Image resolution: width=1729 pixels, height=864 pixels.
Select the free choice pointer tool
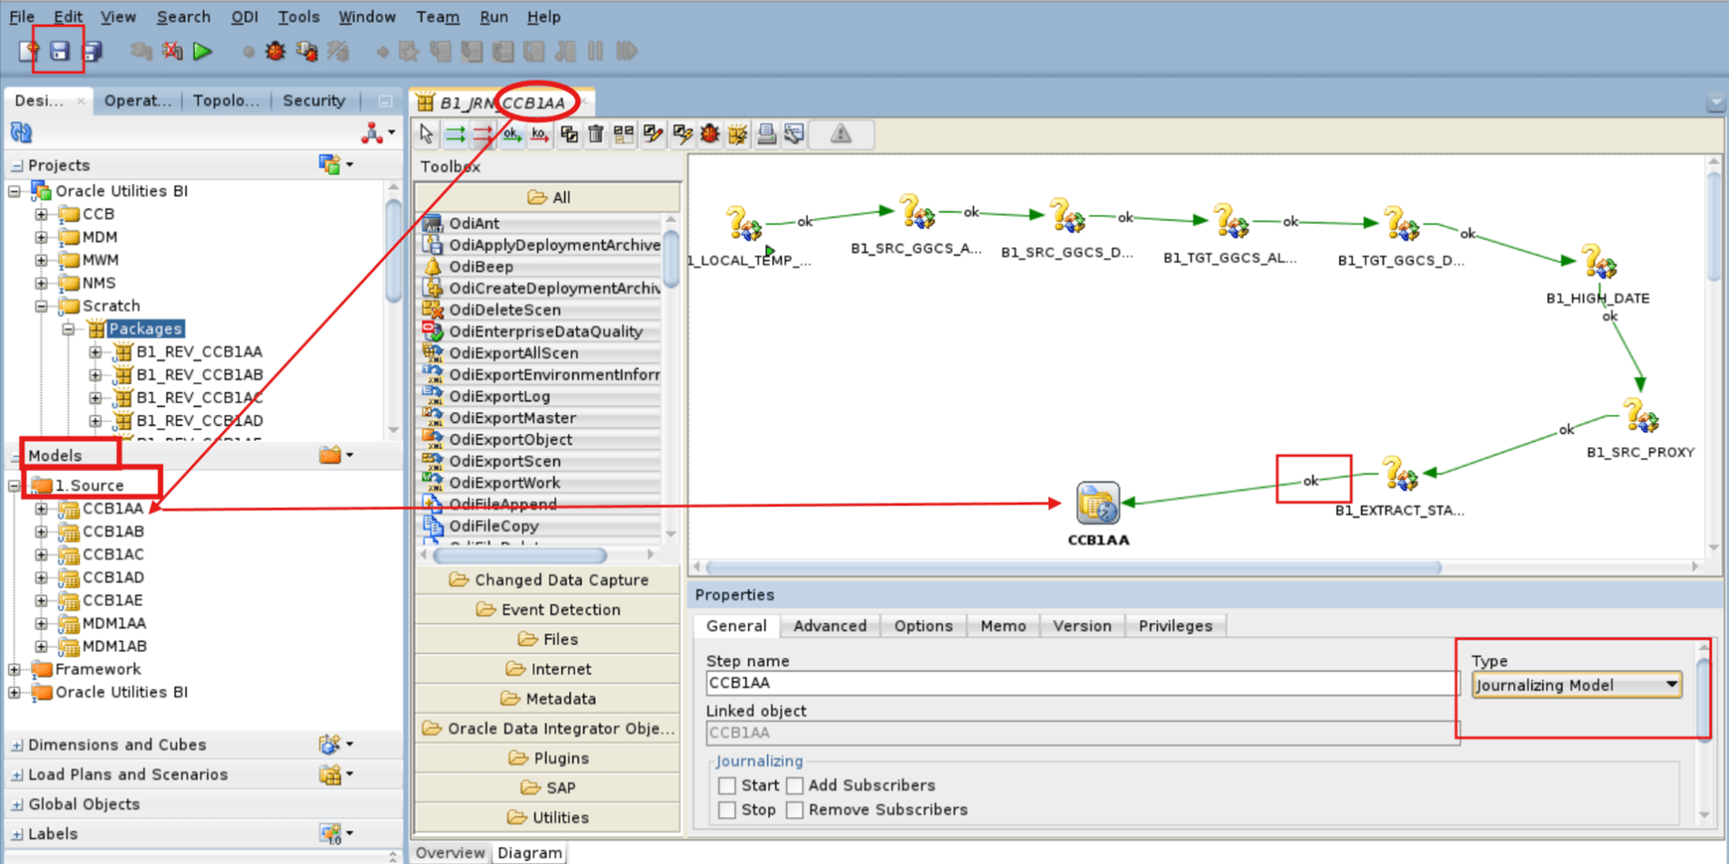coord(425,134)
